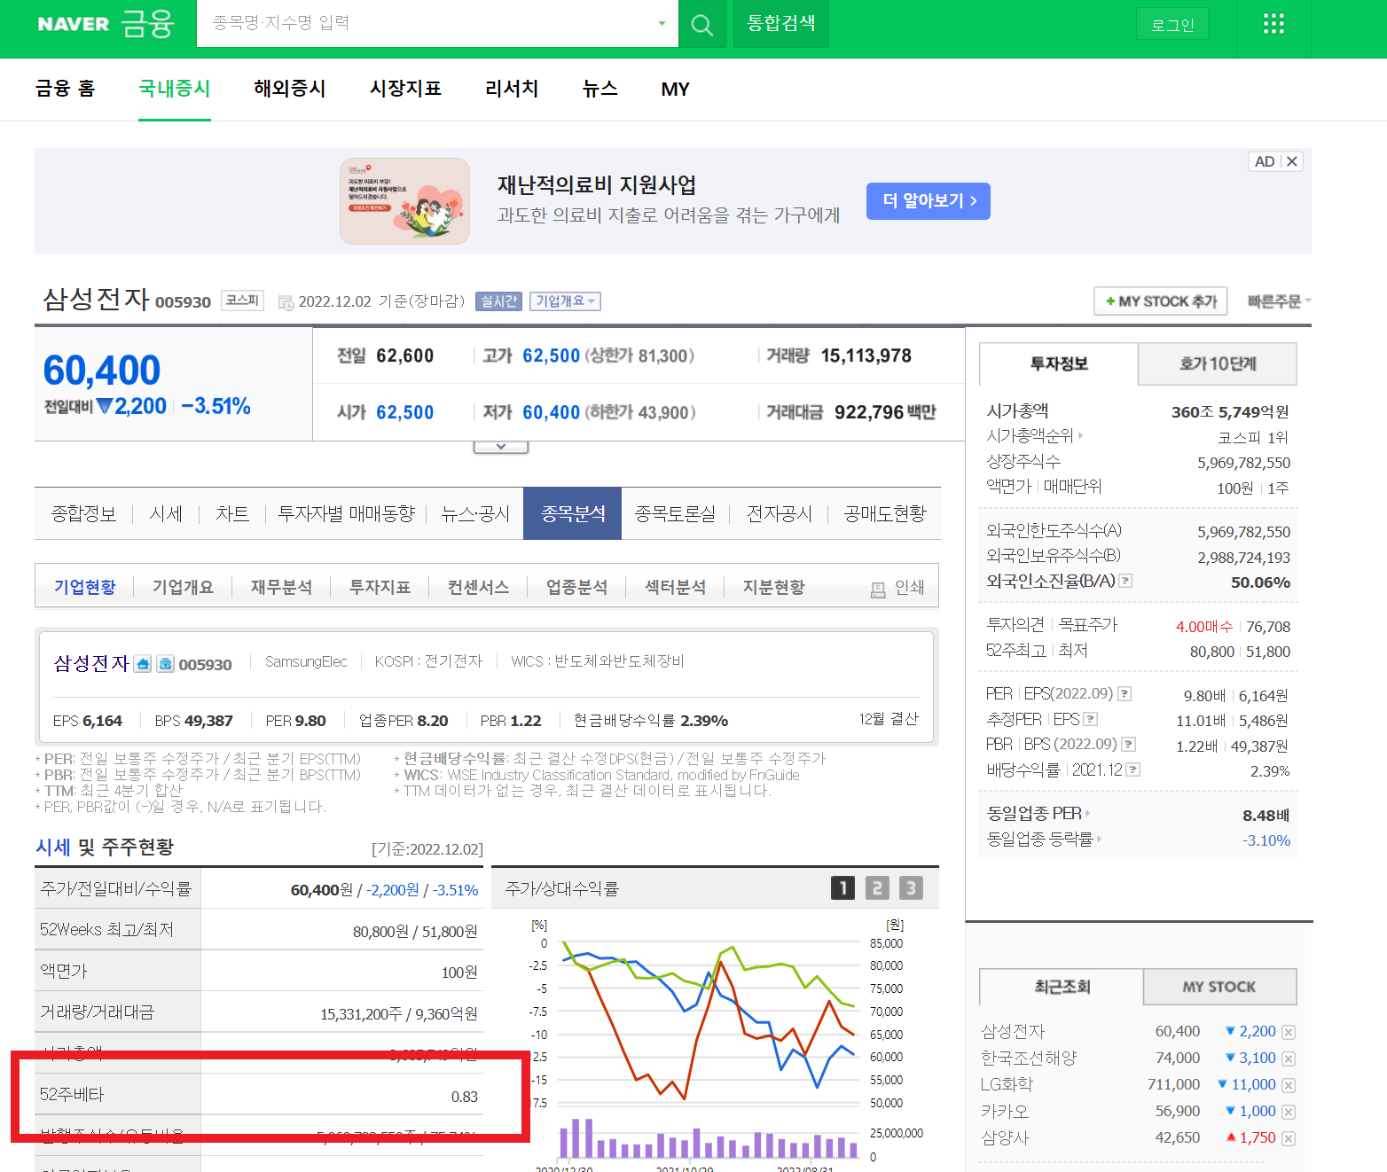Click the calendar icon before 2022.12.02
The image size is (1387, 1172).
[x=286, y=302]
